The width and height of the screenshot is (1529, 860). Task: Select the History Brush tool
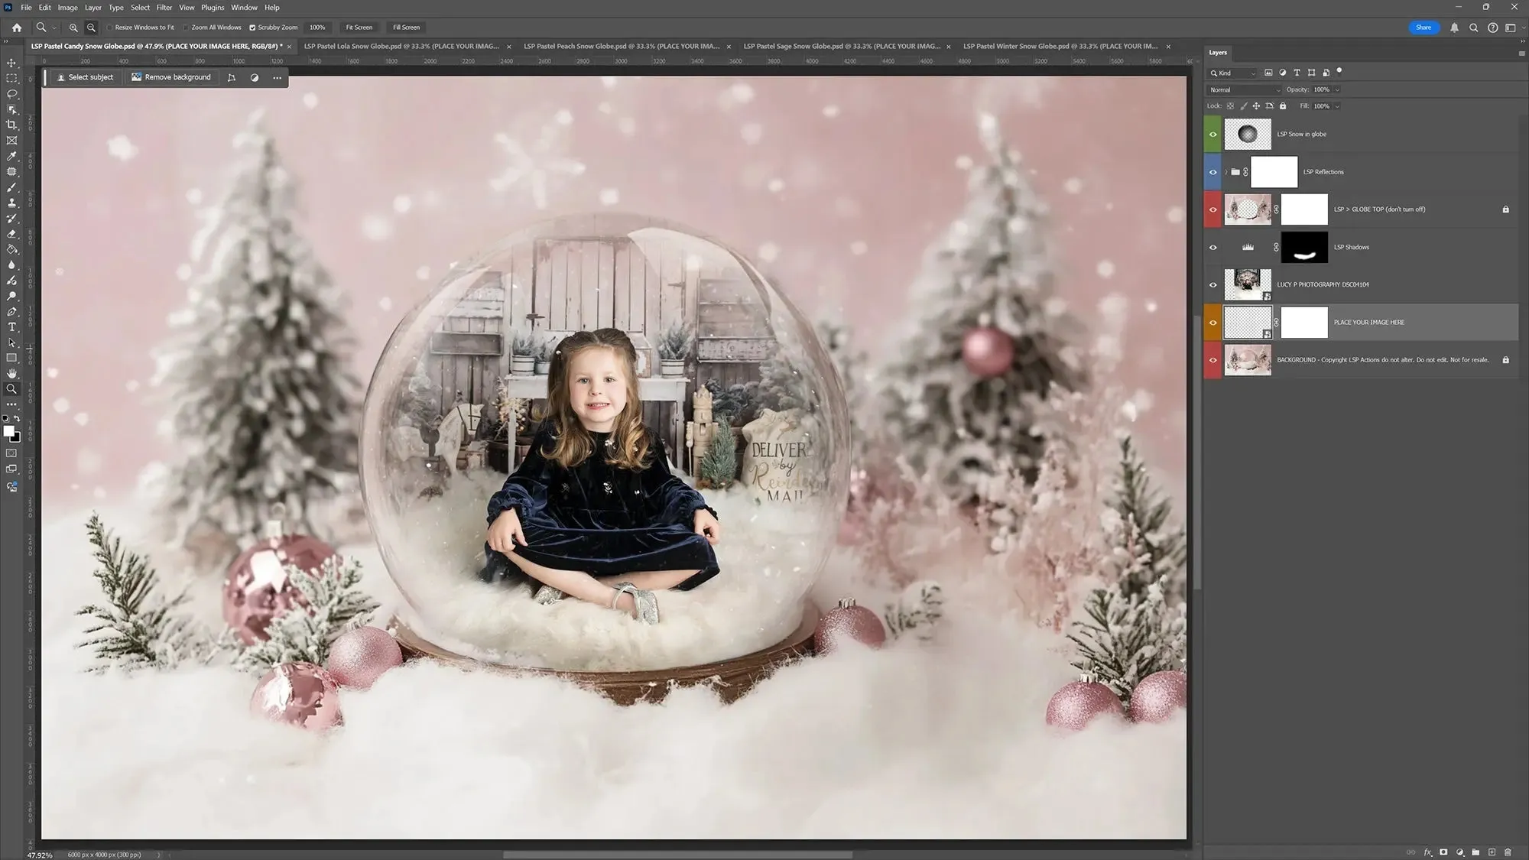pyautogui.click(x=11, y=219)
